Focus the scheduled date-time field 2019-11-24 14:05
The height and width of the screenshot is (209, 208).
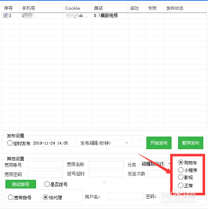point(55,143)
